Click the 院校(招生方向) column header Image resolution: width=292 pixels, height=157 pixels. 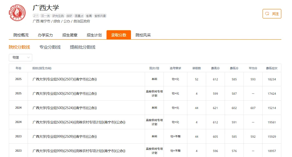click(42, 68)
